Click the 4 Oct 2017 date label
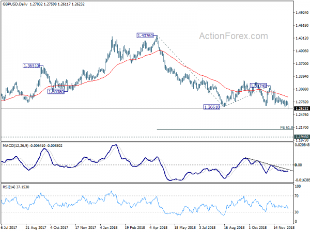310x232 pixels. 59,227
